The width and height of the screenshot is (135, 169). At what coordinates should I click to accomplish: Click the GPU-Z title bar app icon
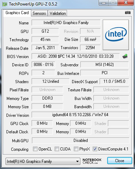click(x=5, y=4)
